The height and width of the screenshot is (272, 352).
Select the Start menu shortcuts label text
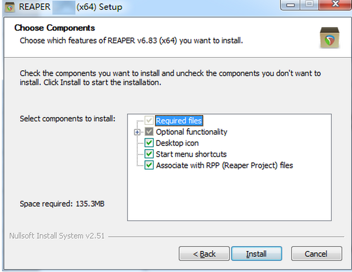pyautogui.click(x=191, y=154)
